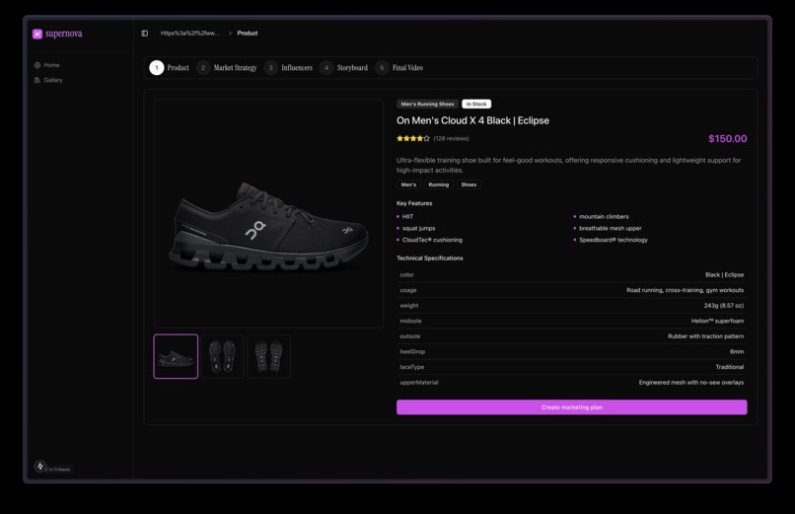Go to the Market Strategy step
Screen dimensions: 795x514
227,67
